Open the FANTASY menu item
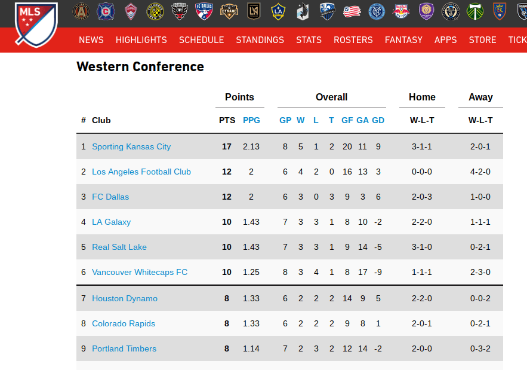527x370 pixels. [x=403, y=40]
